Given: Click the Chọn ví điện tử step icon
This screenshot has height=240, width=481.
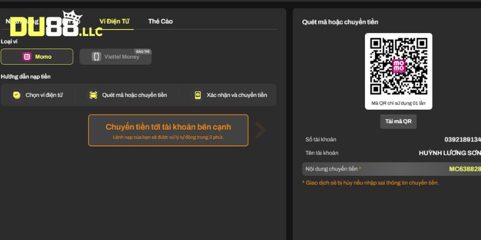Looking at the screenshot, I should click(17, 95).
